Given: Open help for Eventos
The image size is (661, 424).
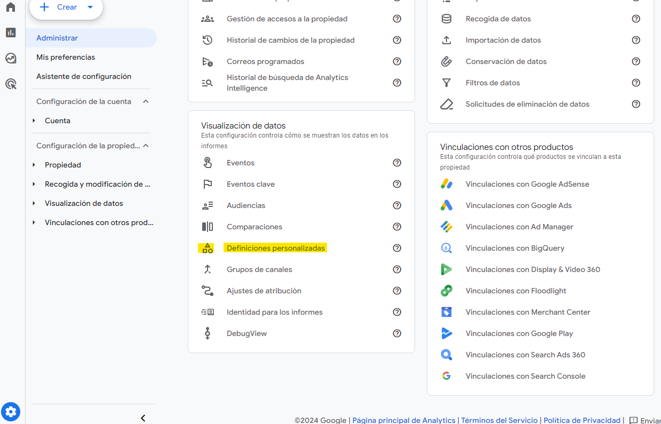Looking at the screenshot, I should click(x=397, y=163).
